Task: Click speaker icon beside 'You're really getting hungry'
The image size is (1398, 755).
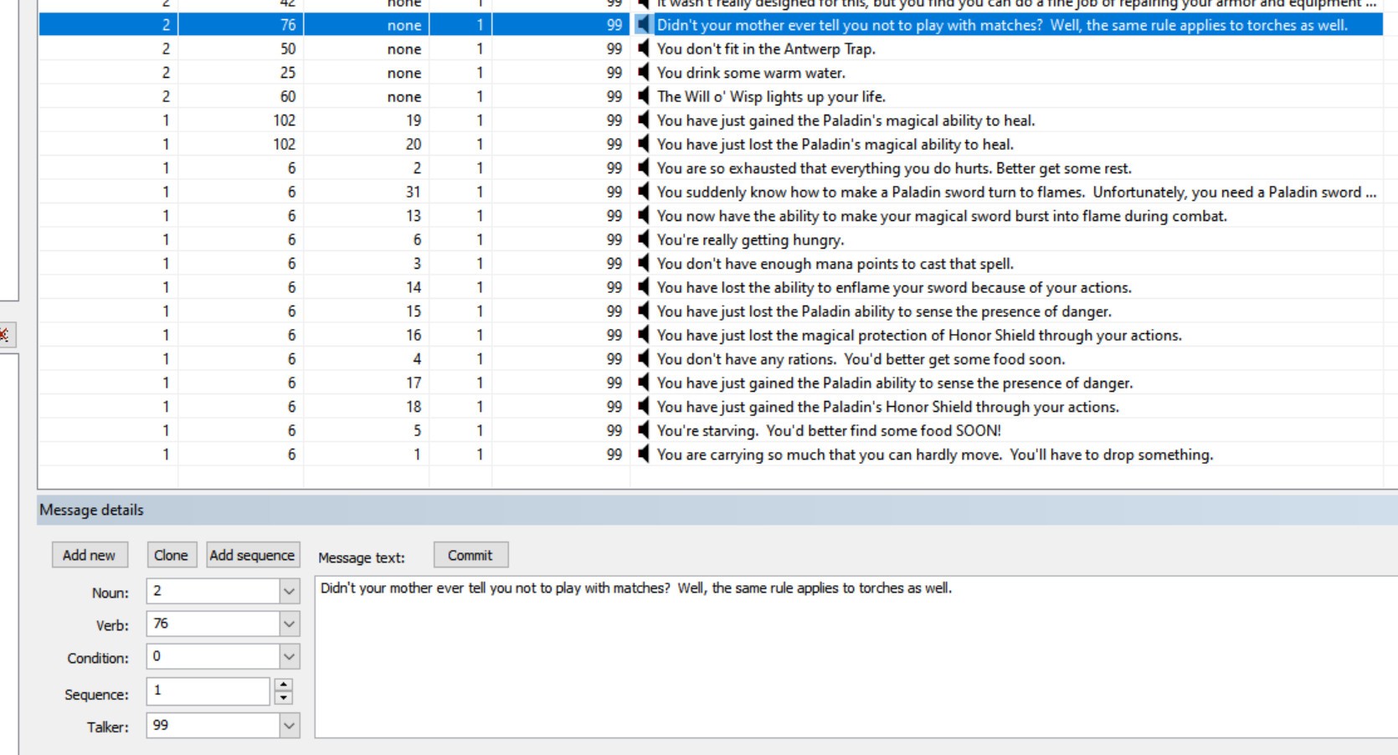Action: (x=643, y=239)
